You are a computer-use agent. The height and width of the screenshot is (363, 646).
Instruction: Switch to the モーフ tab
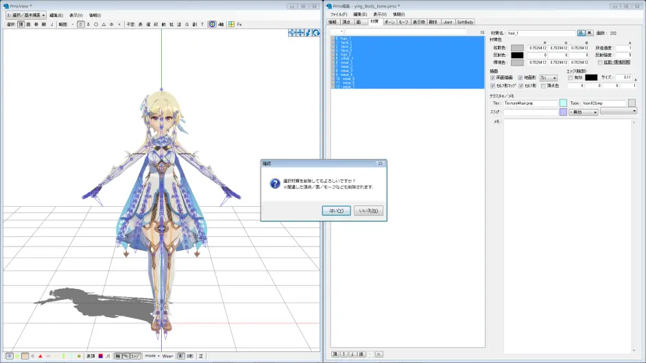[x=403, y=22]
